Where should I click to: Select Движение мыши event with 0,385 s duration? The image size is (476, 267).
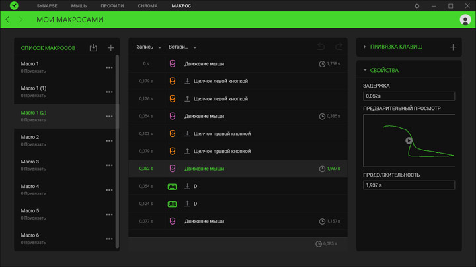[238, 116]
